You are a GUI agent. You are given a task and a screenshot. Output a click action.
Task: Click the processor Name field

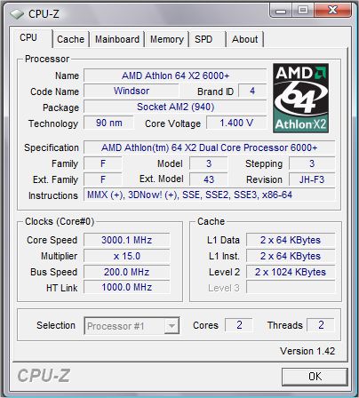coord(175,76)
